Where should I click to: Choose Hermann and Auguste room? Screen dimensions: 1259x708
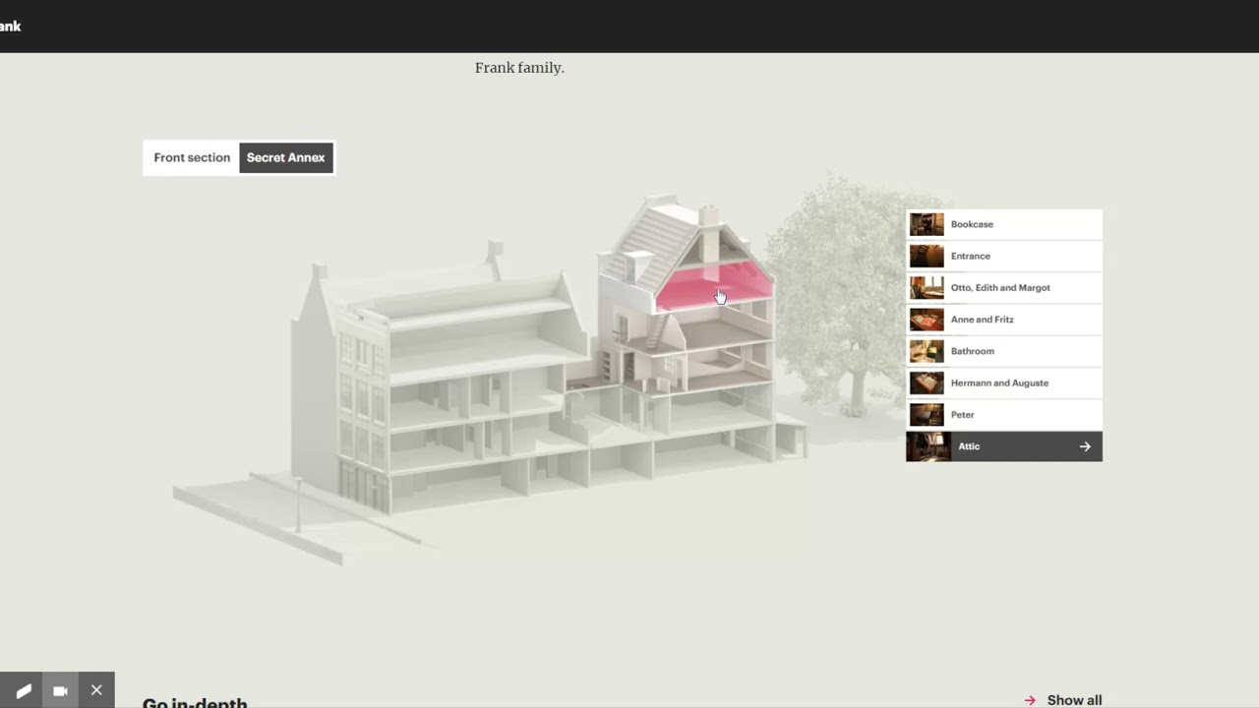point(1004,383)
